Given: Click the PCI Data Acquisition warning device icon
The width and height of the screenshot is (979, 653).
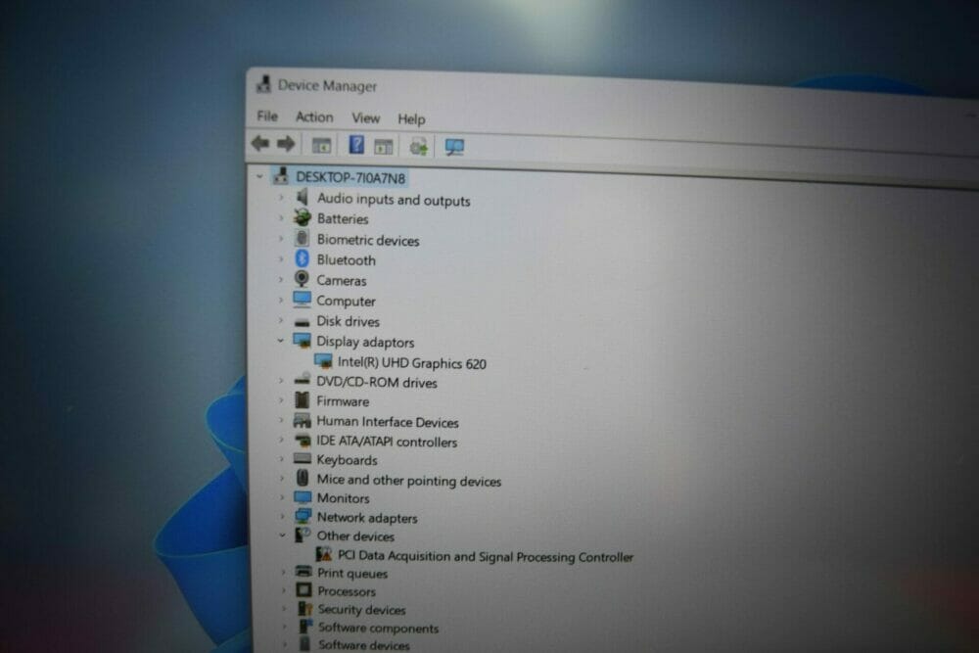Looking at the screenshot, I should [323, 554].
